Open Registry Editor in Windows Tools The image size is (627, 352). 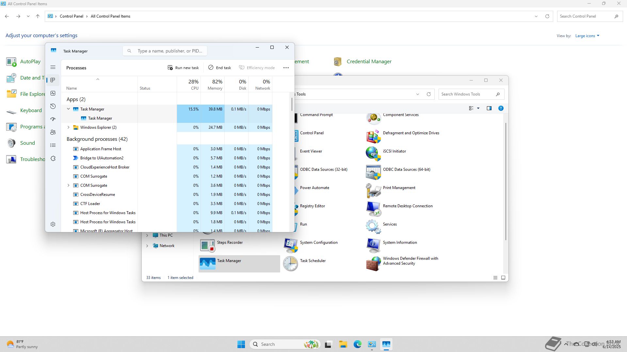(312, 206)
